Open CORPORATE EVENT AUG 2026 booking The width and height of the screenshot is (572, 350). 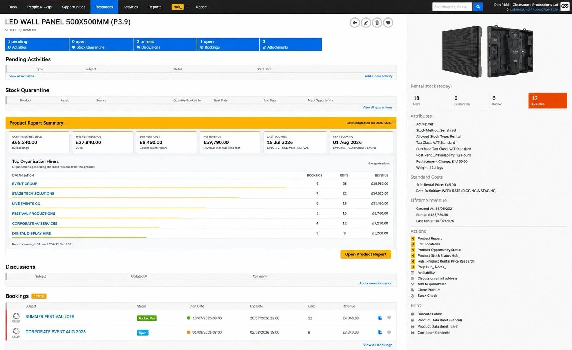[x=55, y=332]
